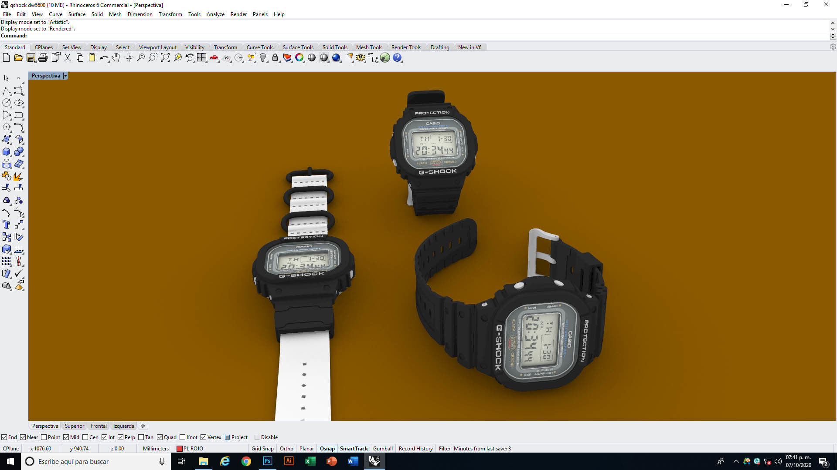Undo the last action with the Undo icon
837x470 pixels.
pyautogui.click(x=104, y=58)
